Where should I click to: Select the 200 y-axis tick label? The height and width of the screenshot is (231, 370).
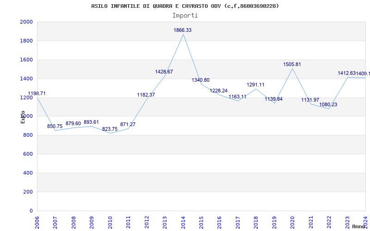click(x=28, y=192)
